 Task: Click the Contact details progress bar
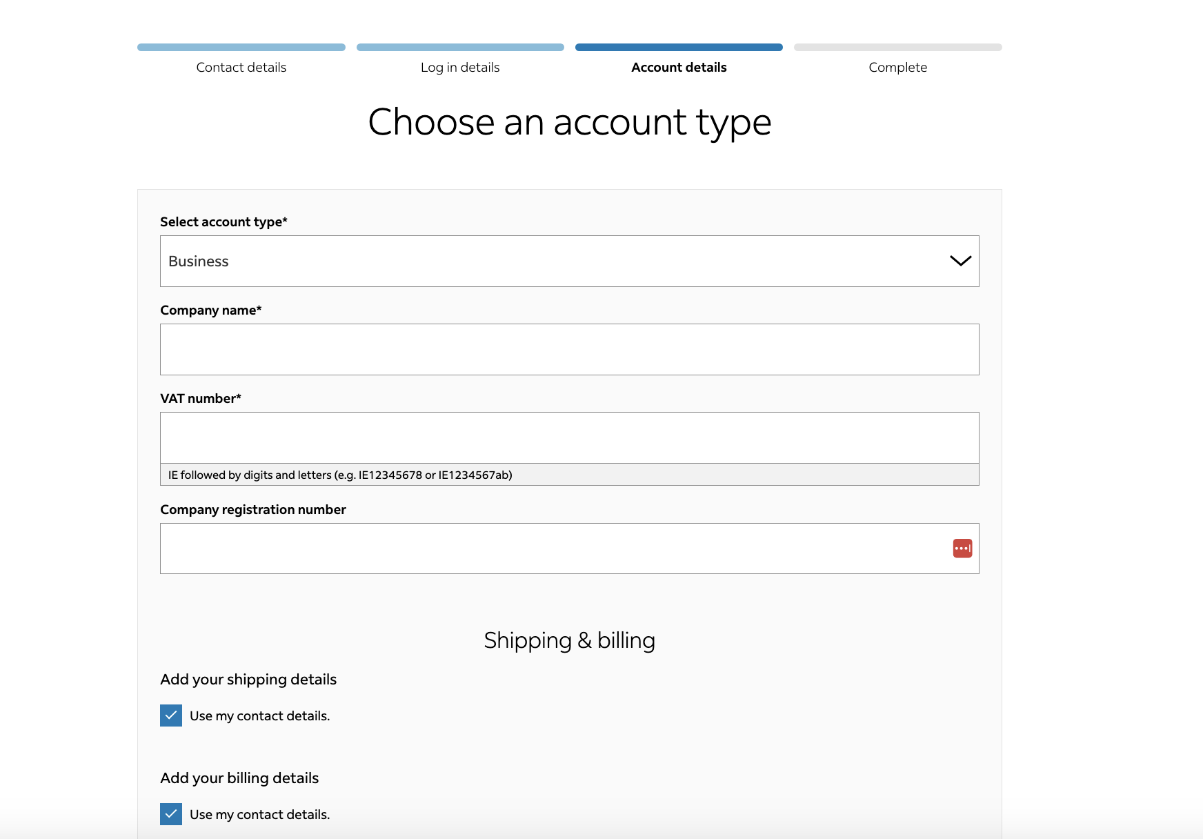pyautogui.click(x=241, y=48)
